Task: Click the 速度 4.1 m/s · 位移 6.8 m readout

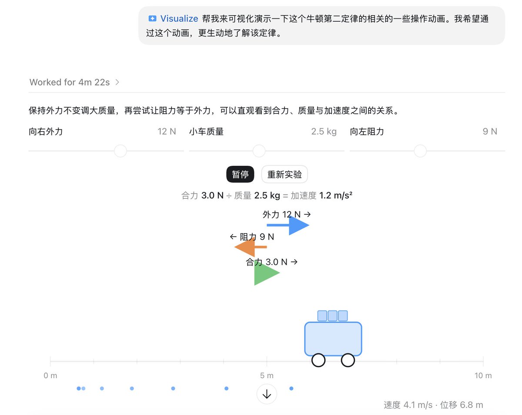Action: [x=433, y=405]
